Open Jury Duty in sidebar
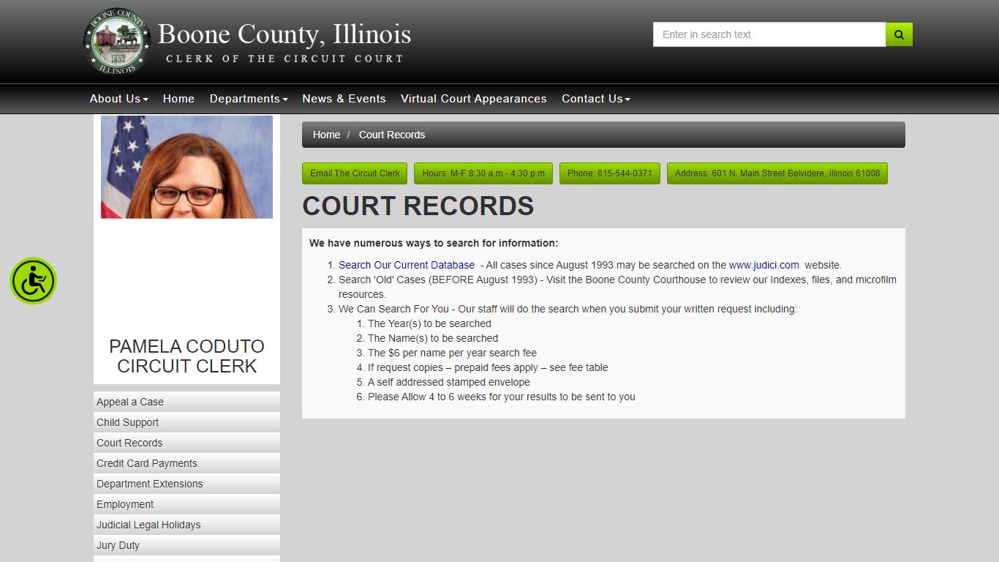This screenshot has width=999, height=562. (x=186, y=545)
